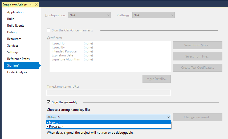Select the Debug page
Viewport: 228px width, 139px height.
point(12,32)
